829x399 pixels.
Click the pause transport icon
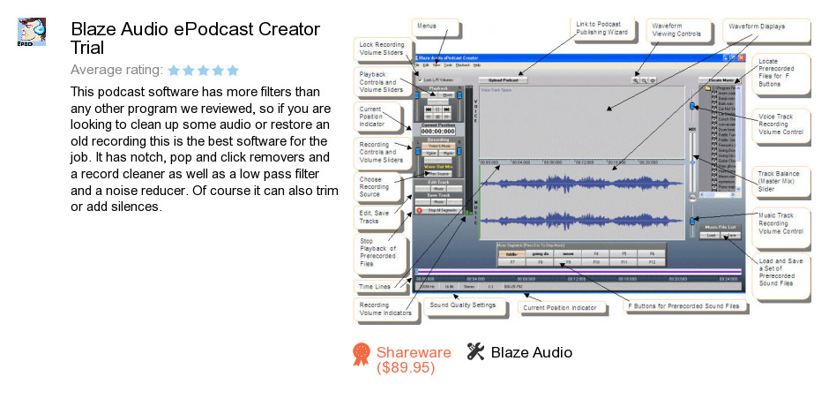(x=437, y=109)
